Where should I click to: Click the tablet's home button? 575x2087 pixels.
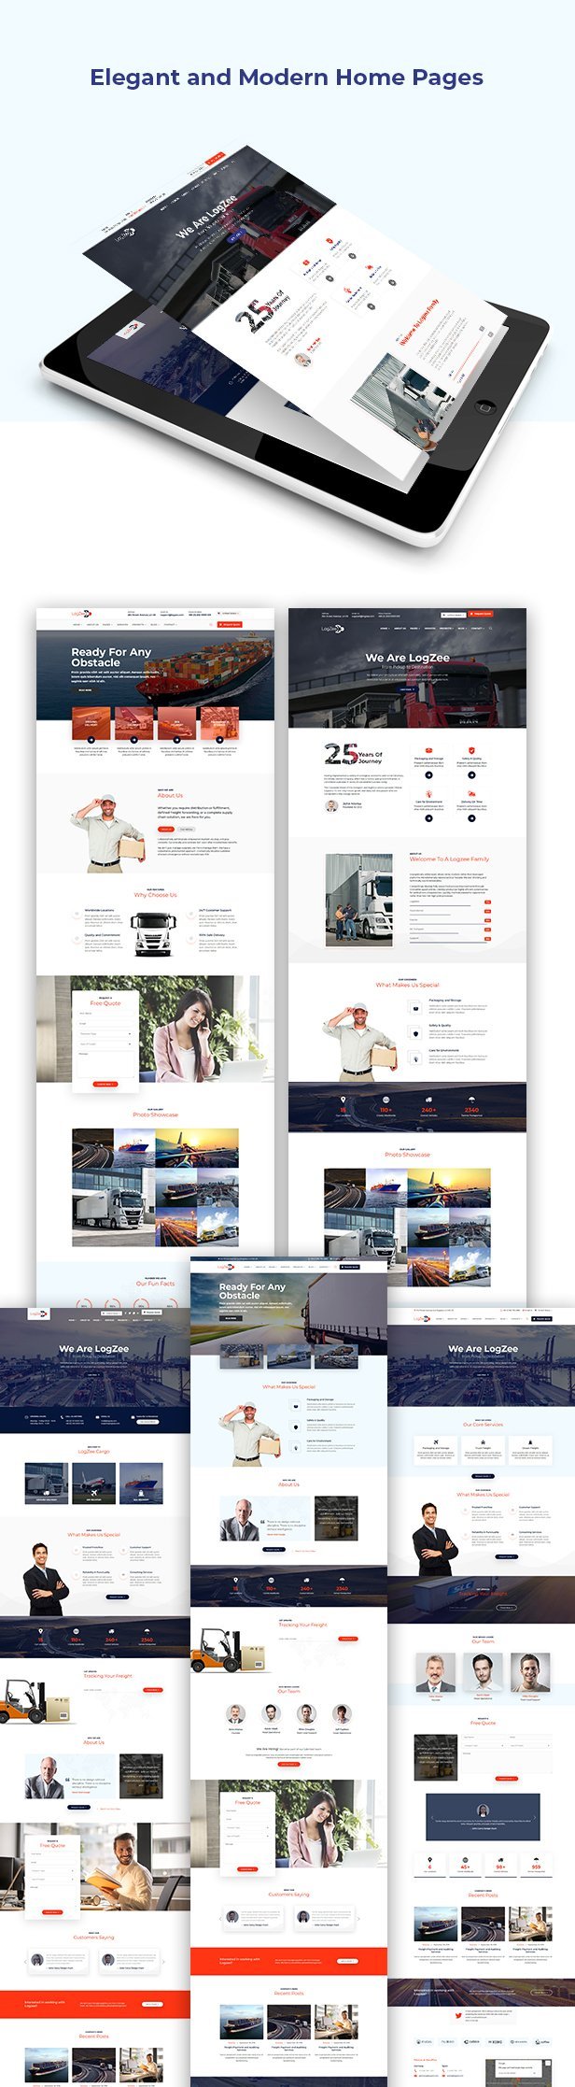pos(485,406)
